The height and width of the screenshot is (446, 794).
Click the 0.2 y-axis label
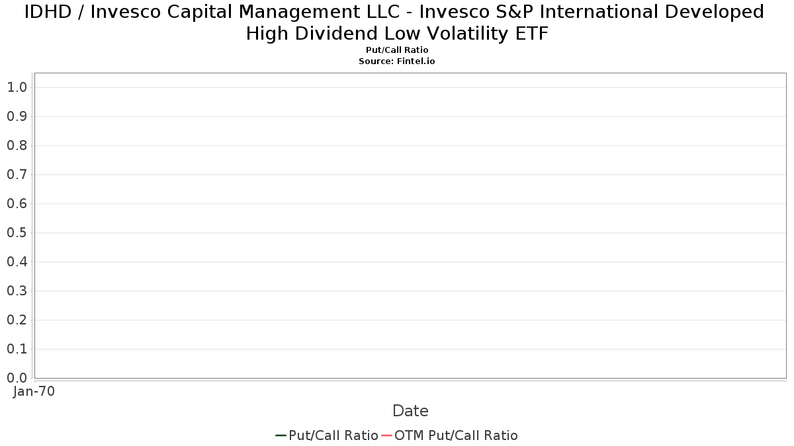tap(17, 320)
